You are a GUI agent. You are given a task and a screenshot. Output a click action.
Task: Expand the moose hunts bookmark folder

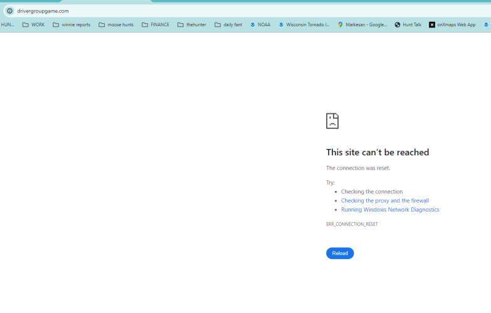116,24
